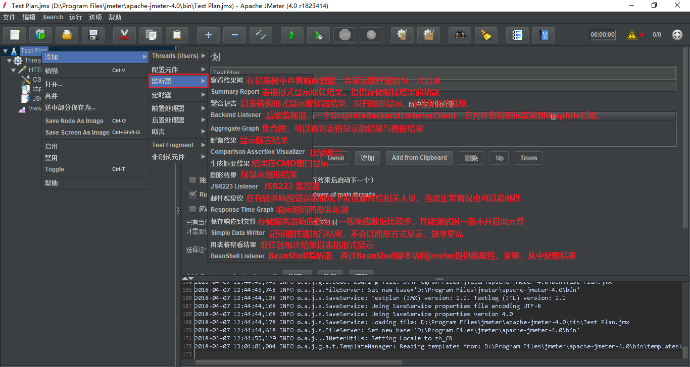Screen dimensions: 690x367
Task: Expand the Test Fragment submenu
Action: [179, 145]
